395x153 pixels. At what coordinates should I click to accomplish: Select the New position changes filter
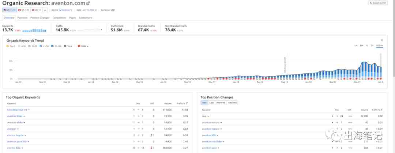[204, 103]
